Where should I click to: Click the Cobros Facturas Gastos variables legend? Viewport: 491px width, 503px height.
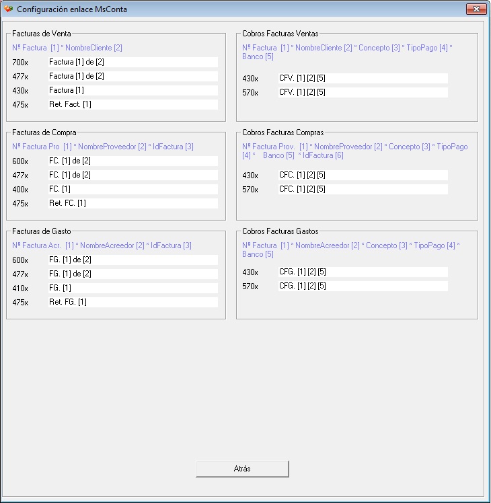tap(351, 249)
